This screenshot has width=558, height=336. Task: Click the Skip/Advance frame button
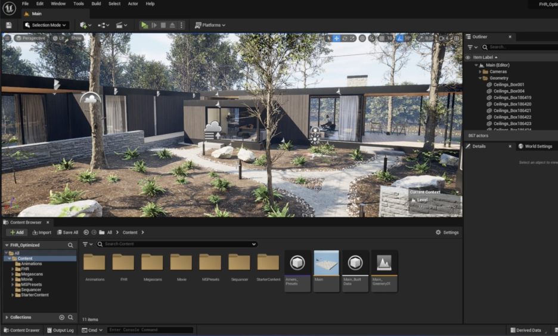coord(154,25)
